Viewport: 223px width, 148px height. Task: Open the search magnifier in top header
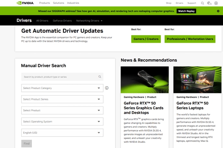[203, 3]
